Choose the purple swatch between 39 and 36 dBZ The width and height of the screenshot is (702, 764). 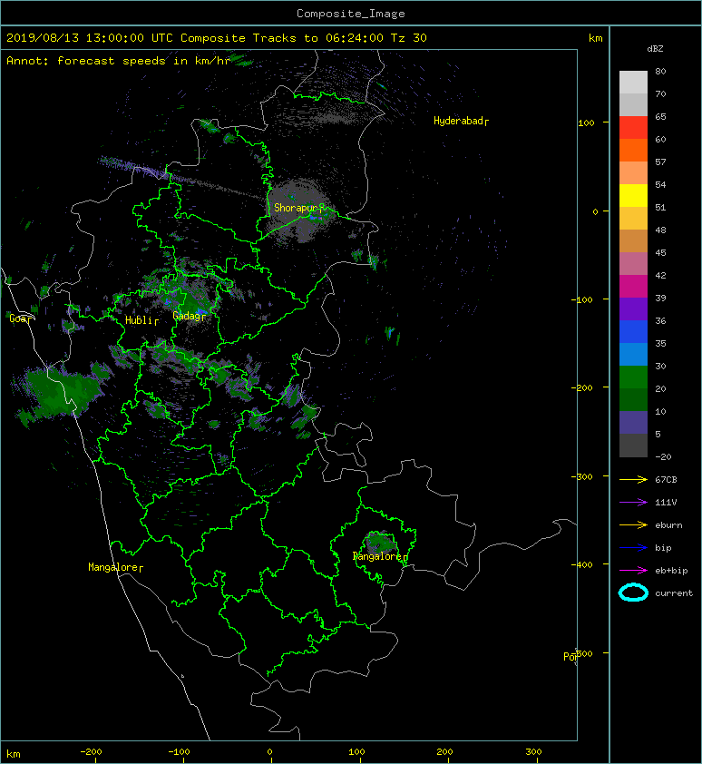click(633, 309)
